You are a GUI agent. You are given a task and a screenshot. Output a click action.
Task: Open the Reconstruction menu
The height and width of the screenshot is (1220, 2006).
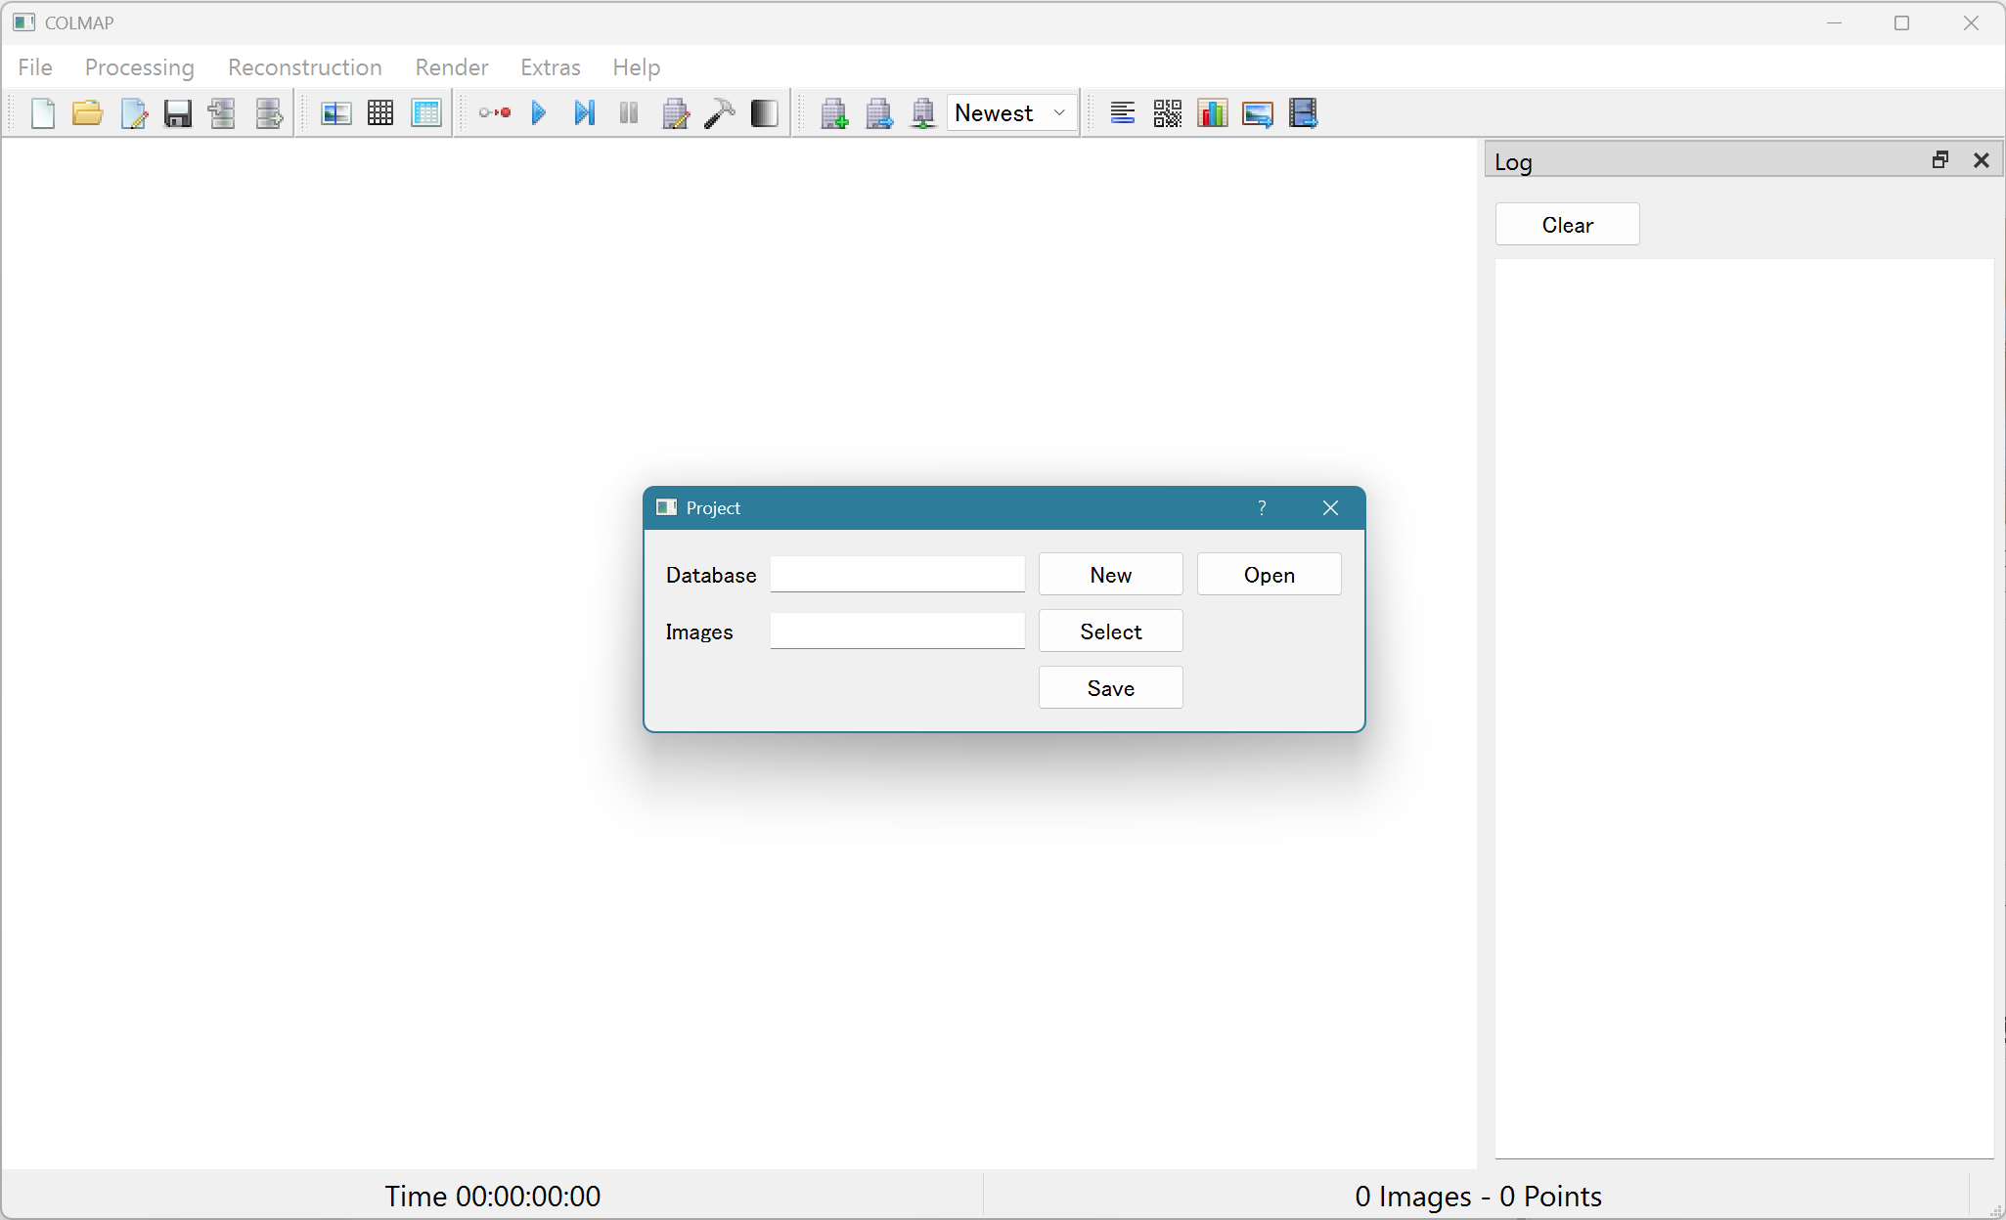(x=304, y=67)
